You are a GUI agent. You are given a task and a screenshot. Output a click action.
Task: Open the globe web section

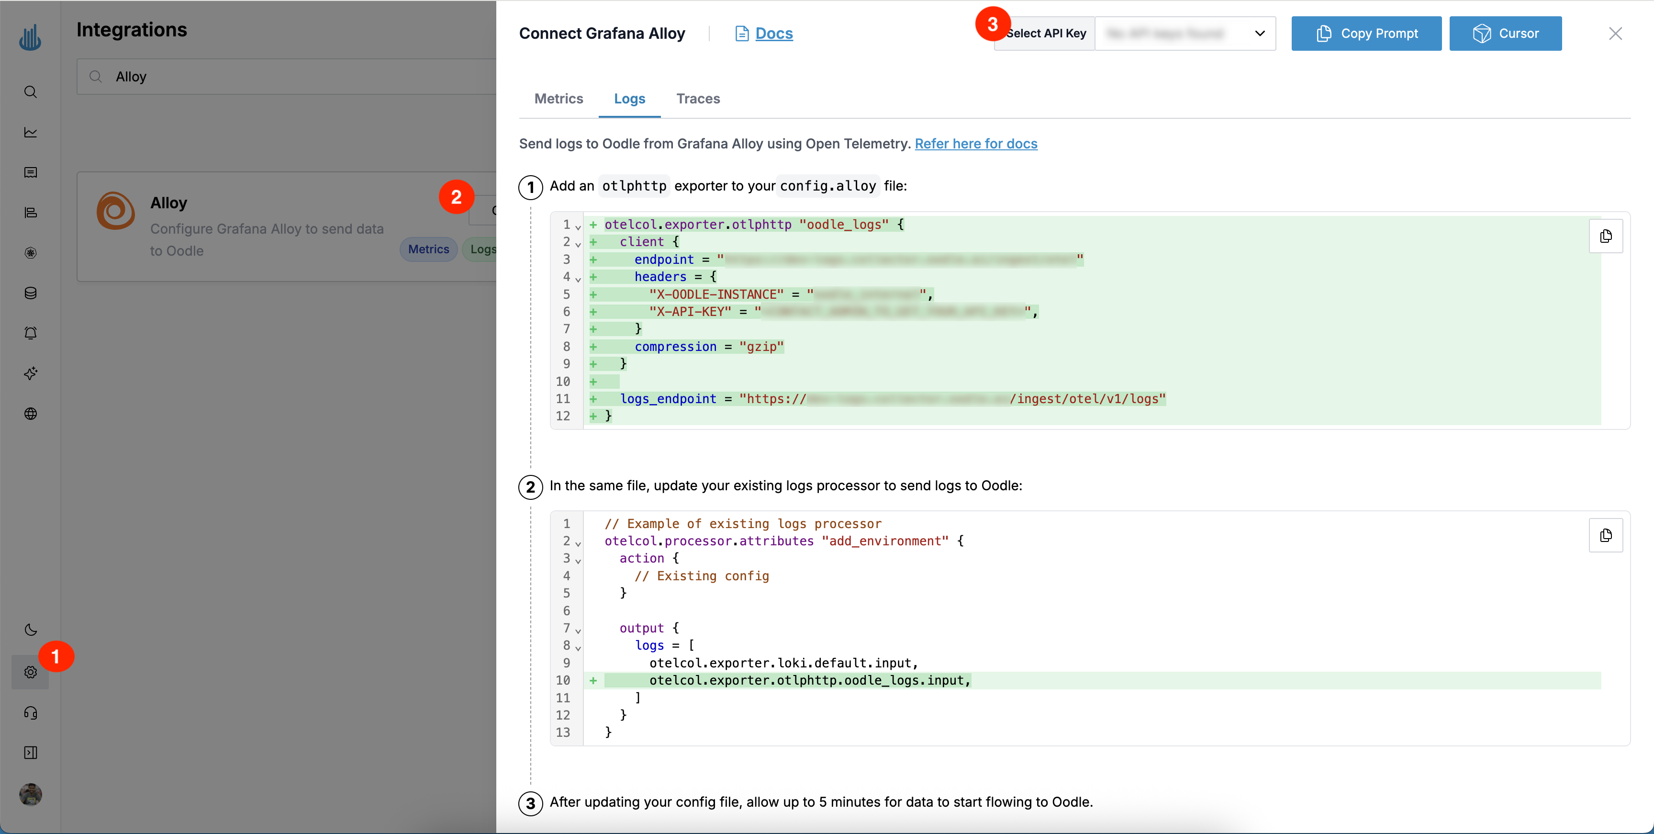[x=30, y=414]
